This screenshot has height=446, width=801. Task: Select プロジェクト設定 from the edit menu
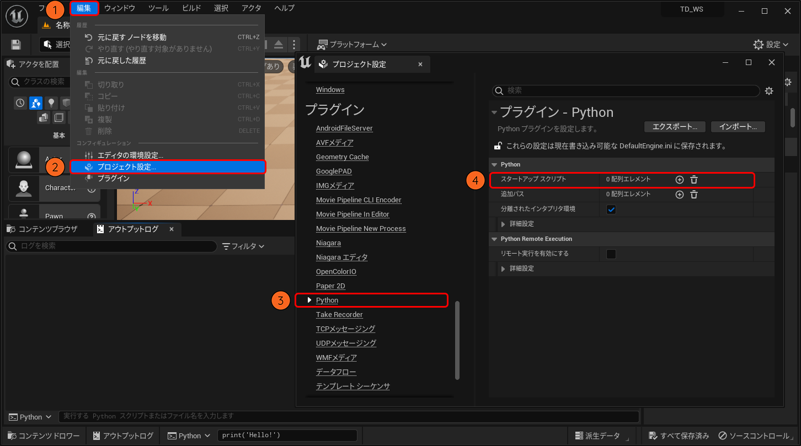[126, 166]
